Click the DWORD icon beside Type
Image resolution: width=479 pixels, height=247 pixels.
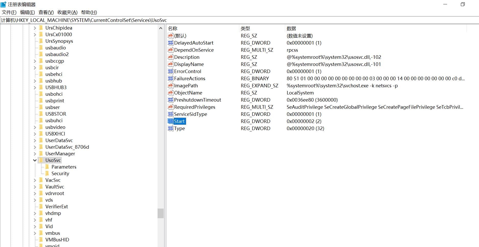pyautogui.click(x=170, y=128)
